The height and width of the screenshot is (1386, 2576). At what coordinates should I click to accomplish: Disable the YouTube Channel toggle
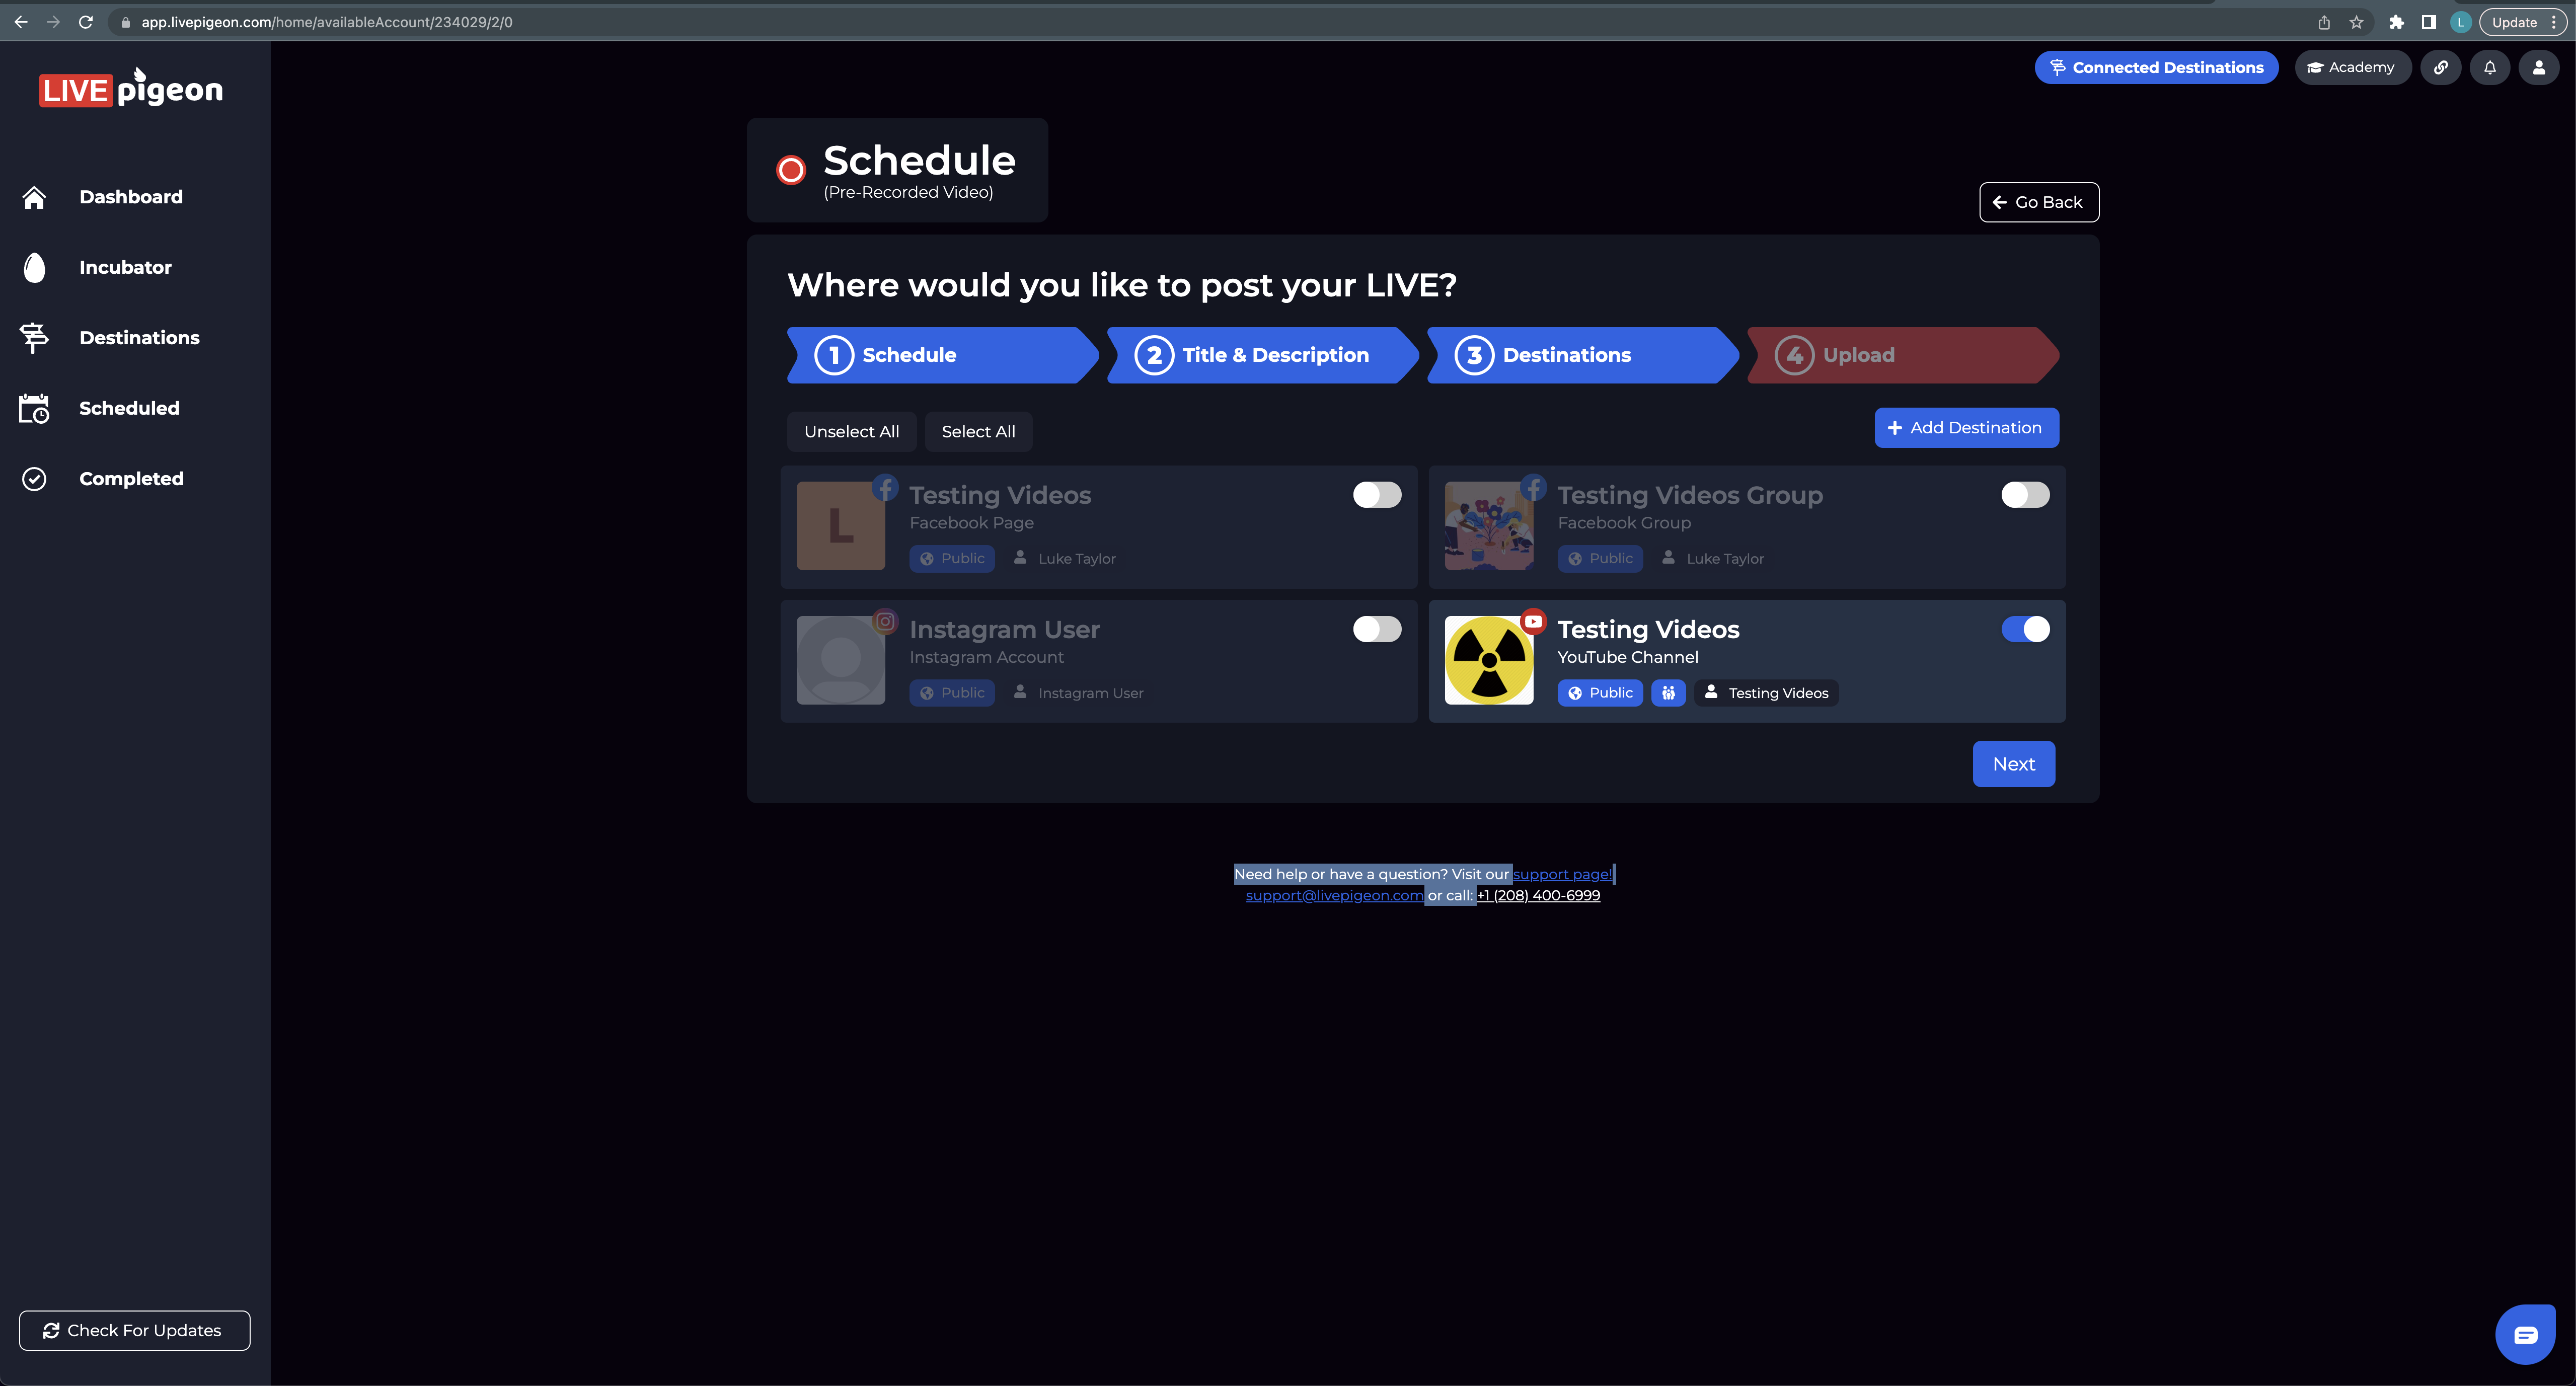point(2025,629)
